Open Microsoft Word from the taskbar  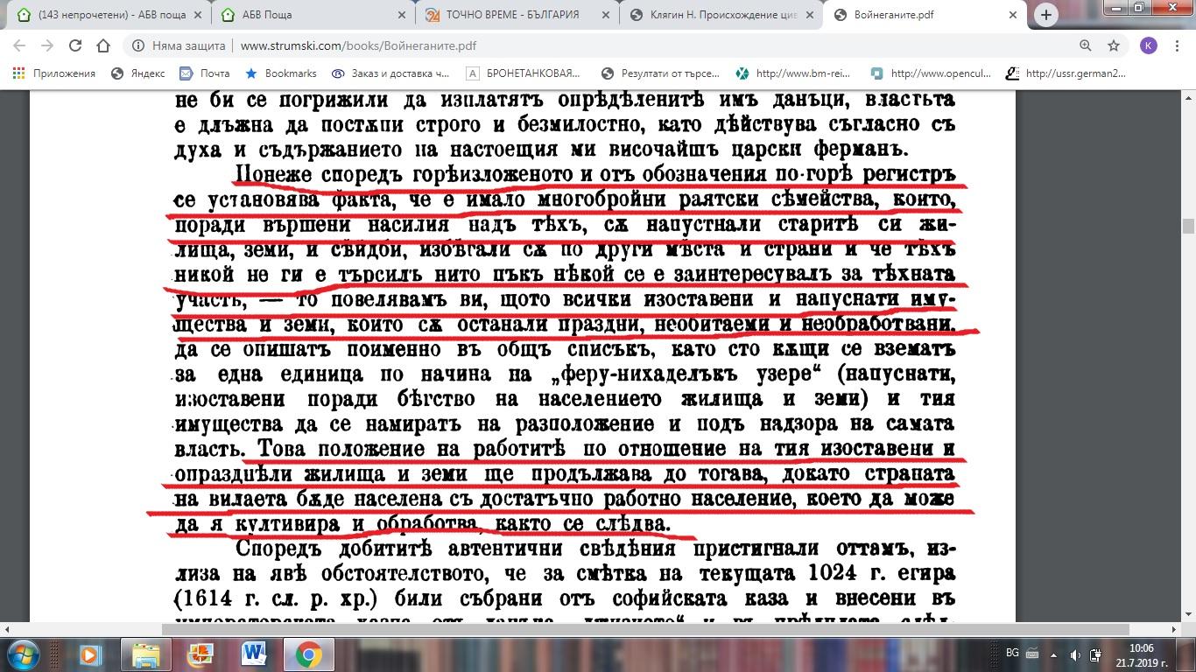[254, 654]
